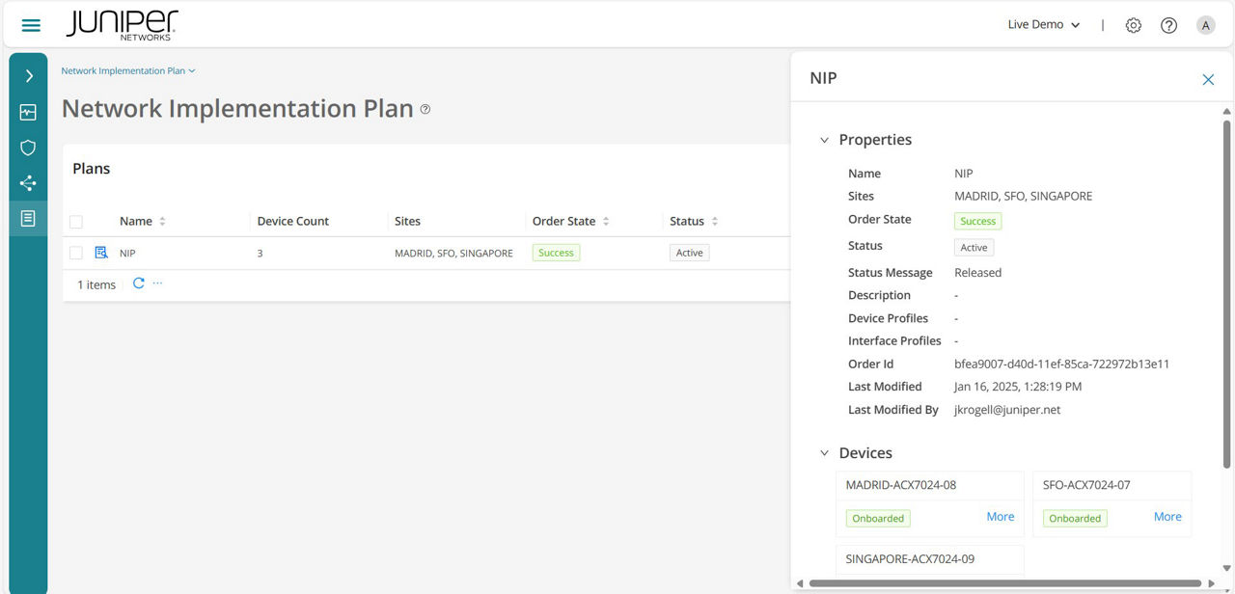Viewport: 1235px width, 594px height.
Task: Open the table options via ellipsis menu
Action: coord(157,284)
